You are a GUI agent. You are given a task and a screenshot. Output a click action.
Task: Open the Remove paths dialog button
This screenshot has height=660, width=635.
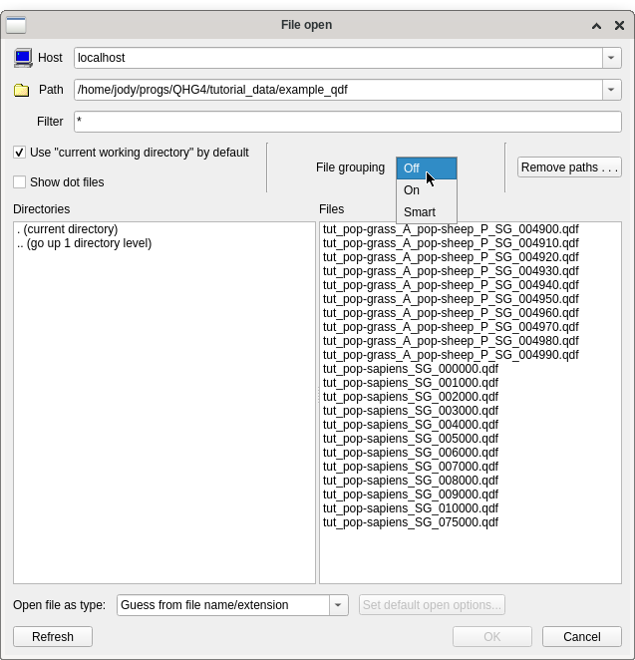[x=569, y=167]
